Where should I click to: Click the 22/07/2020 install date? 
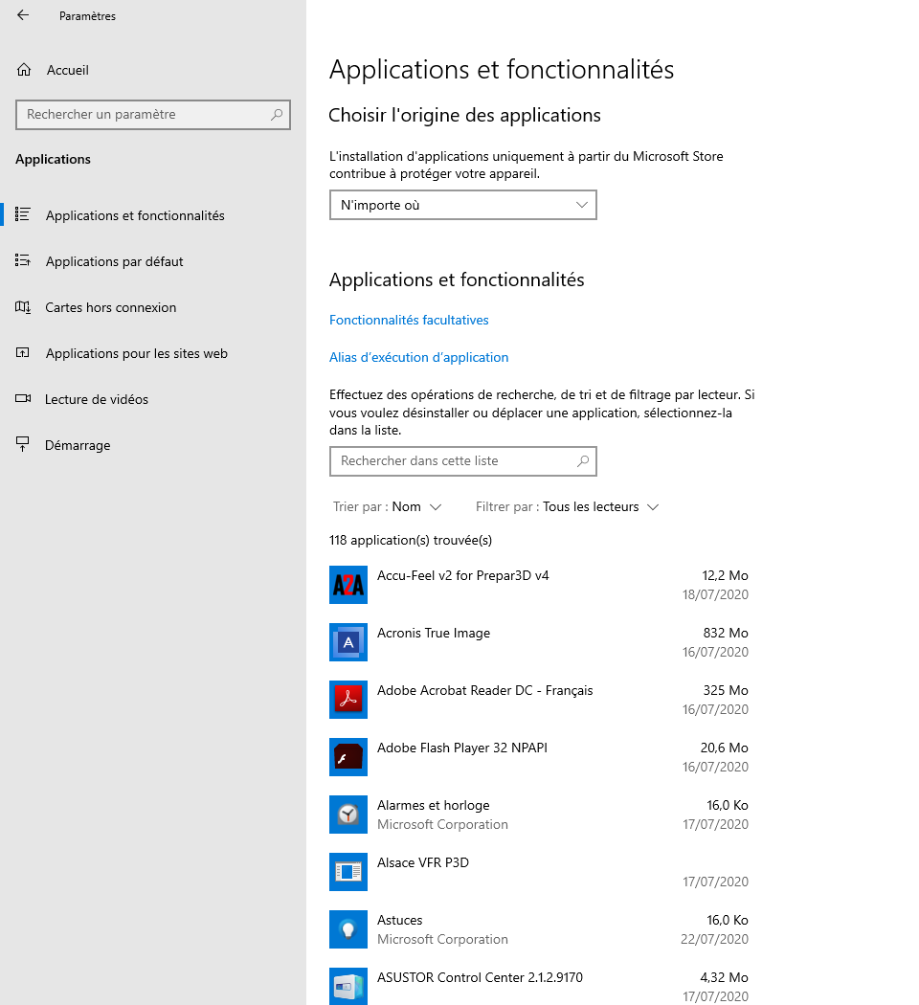714,939
